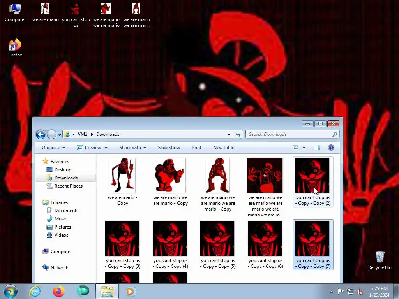399x299 pixels.
Task: Open view options dropdown arrow
Action: click(x=304, y=148)
